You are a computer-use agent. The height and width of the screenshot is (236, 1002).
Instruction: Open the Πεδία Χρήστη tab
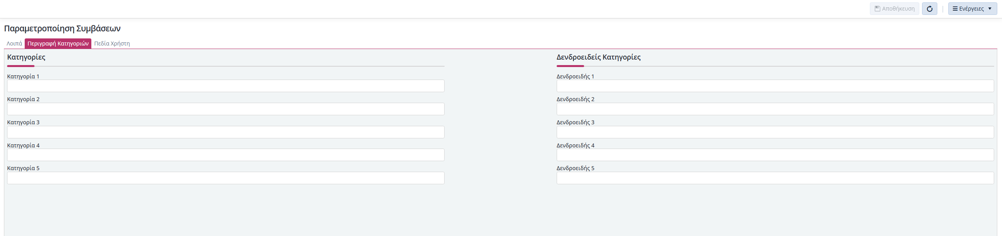click(112, 44)
